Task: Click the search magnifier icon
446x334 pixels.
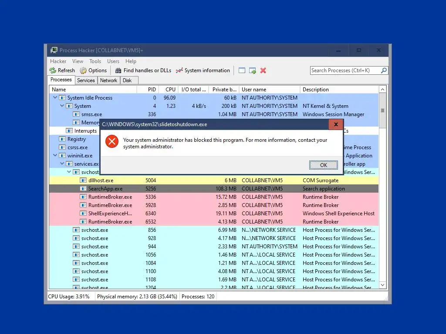Action: coord(384,70)
